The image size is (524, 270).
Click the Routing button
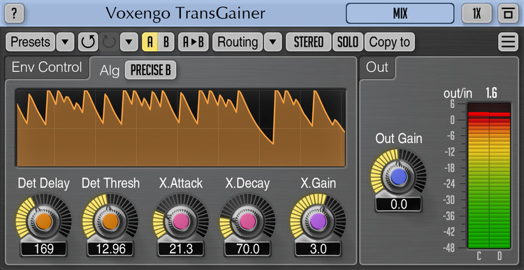[238, 42]
